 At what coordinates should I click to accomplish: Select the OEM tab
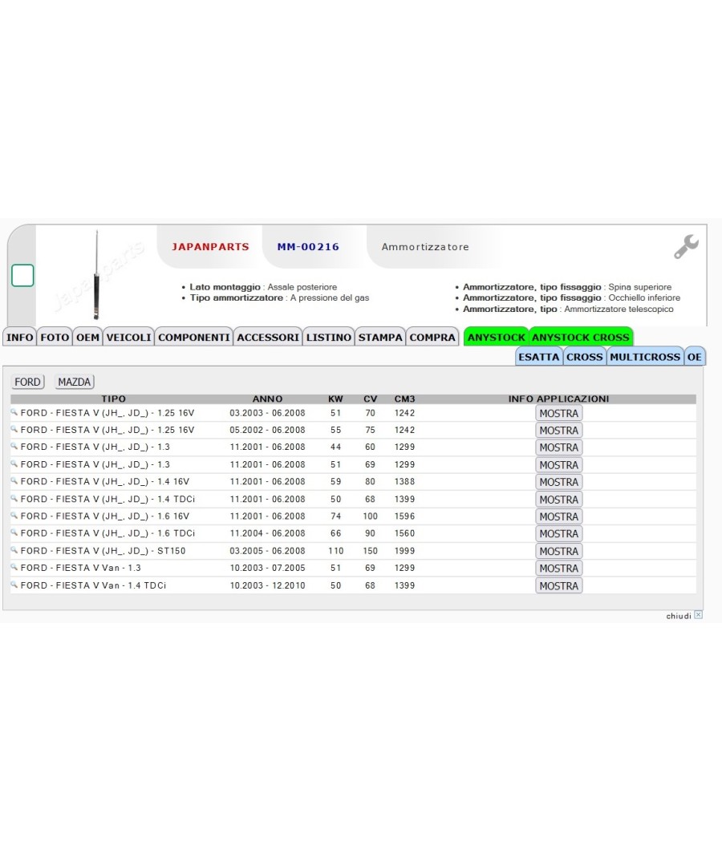(x=87, y=338)
